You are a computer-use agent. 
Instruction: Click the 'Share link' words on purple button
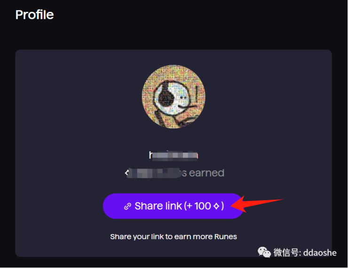(158, 206)
